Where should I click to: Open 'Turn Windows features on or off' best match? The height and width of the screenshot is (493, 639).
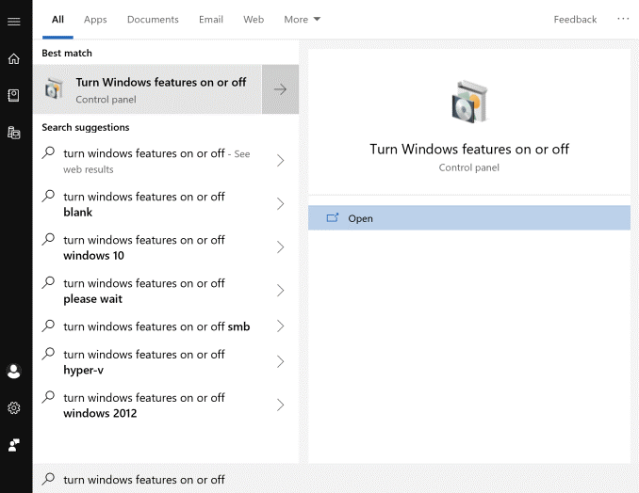148,89
